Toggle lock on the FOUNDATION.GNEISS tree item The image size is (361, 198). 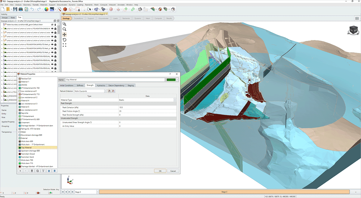55,29
